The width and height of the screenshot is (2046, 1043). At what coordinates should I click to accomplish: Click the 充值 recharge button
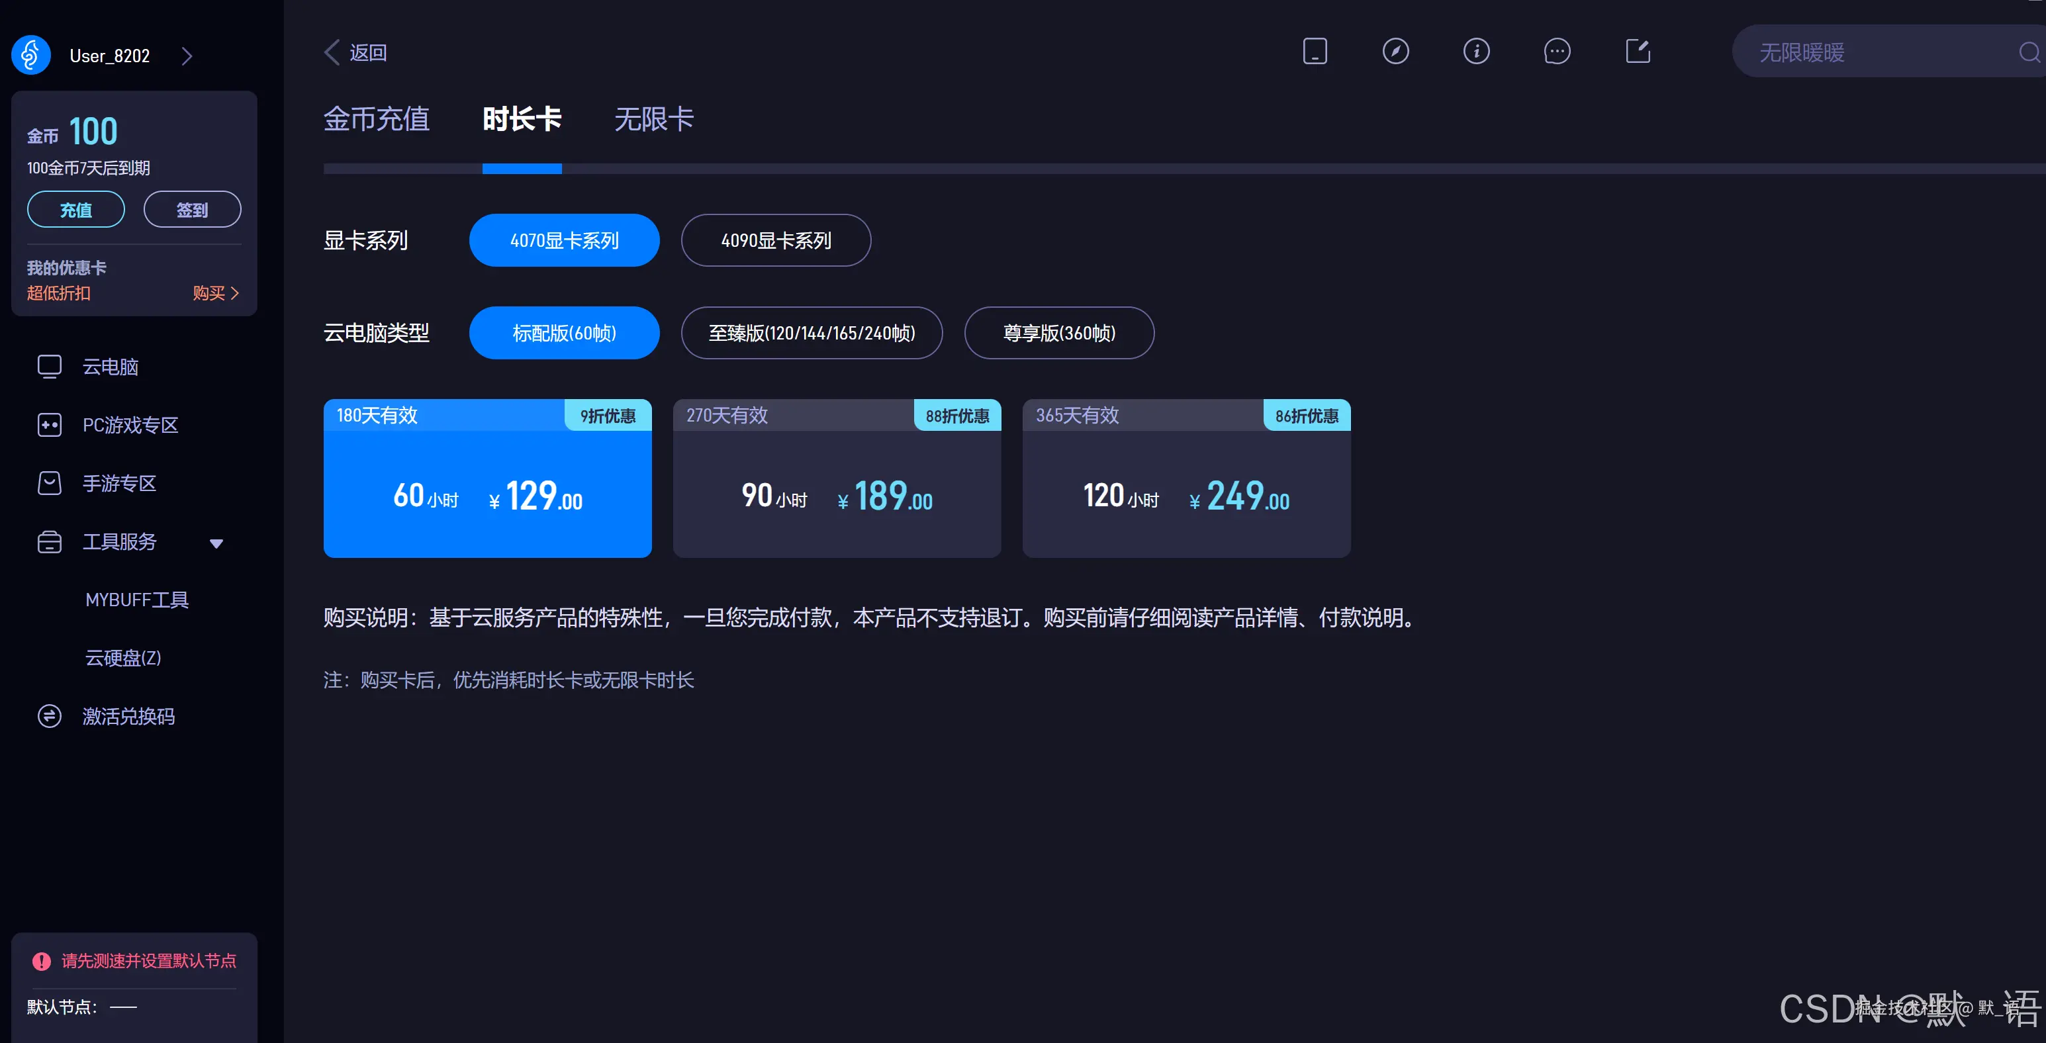coord(75,209)
